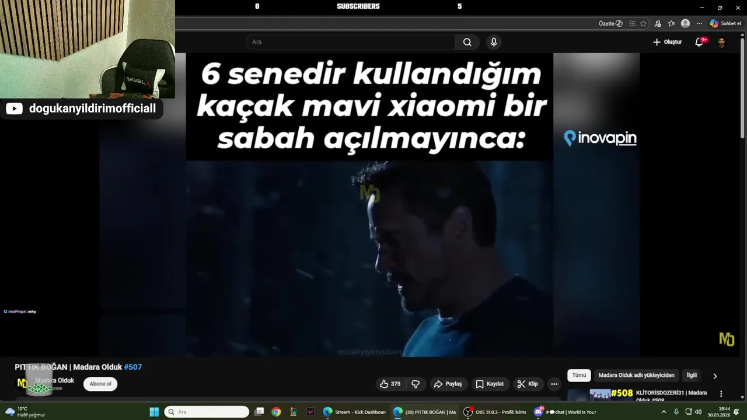Add page to favorites with star icon

pos(643,23)
